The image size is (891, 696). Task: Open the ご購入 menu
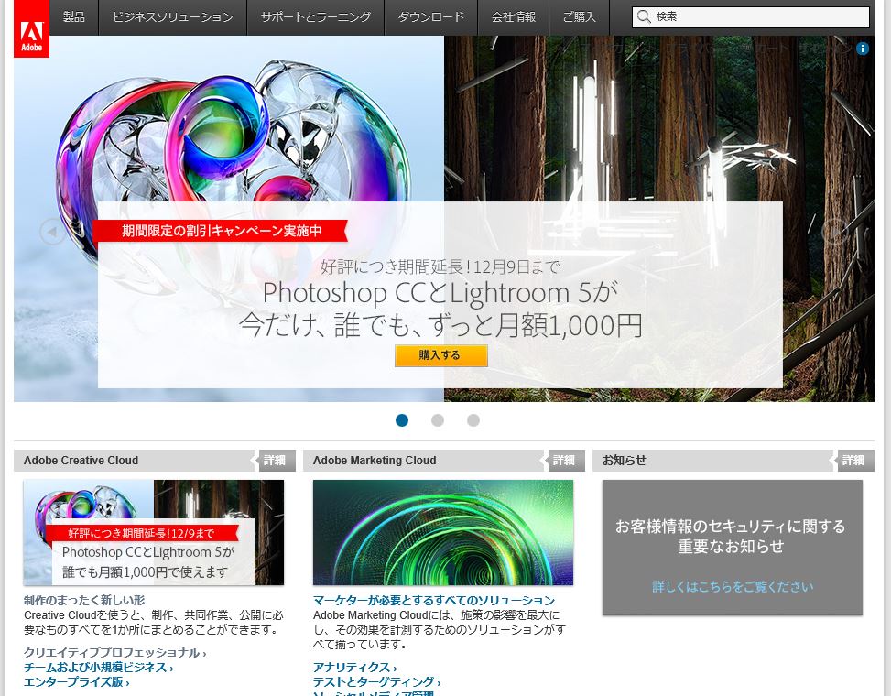[x=579, y=17]
